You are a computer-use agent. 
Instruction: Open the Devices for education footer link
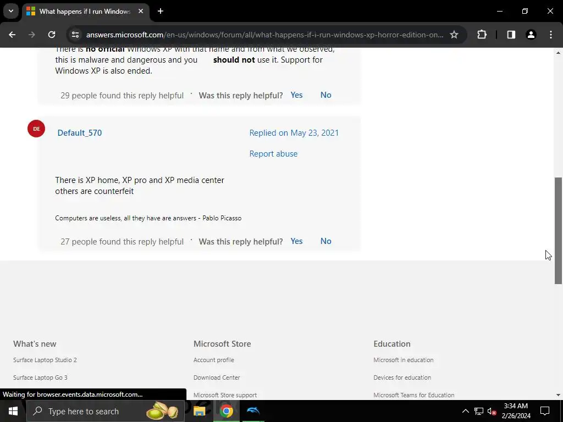point(402,377)
